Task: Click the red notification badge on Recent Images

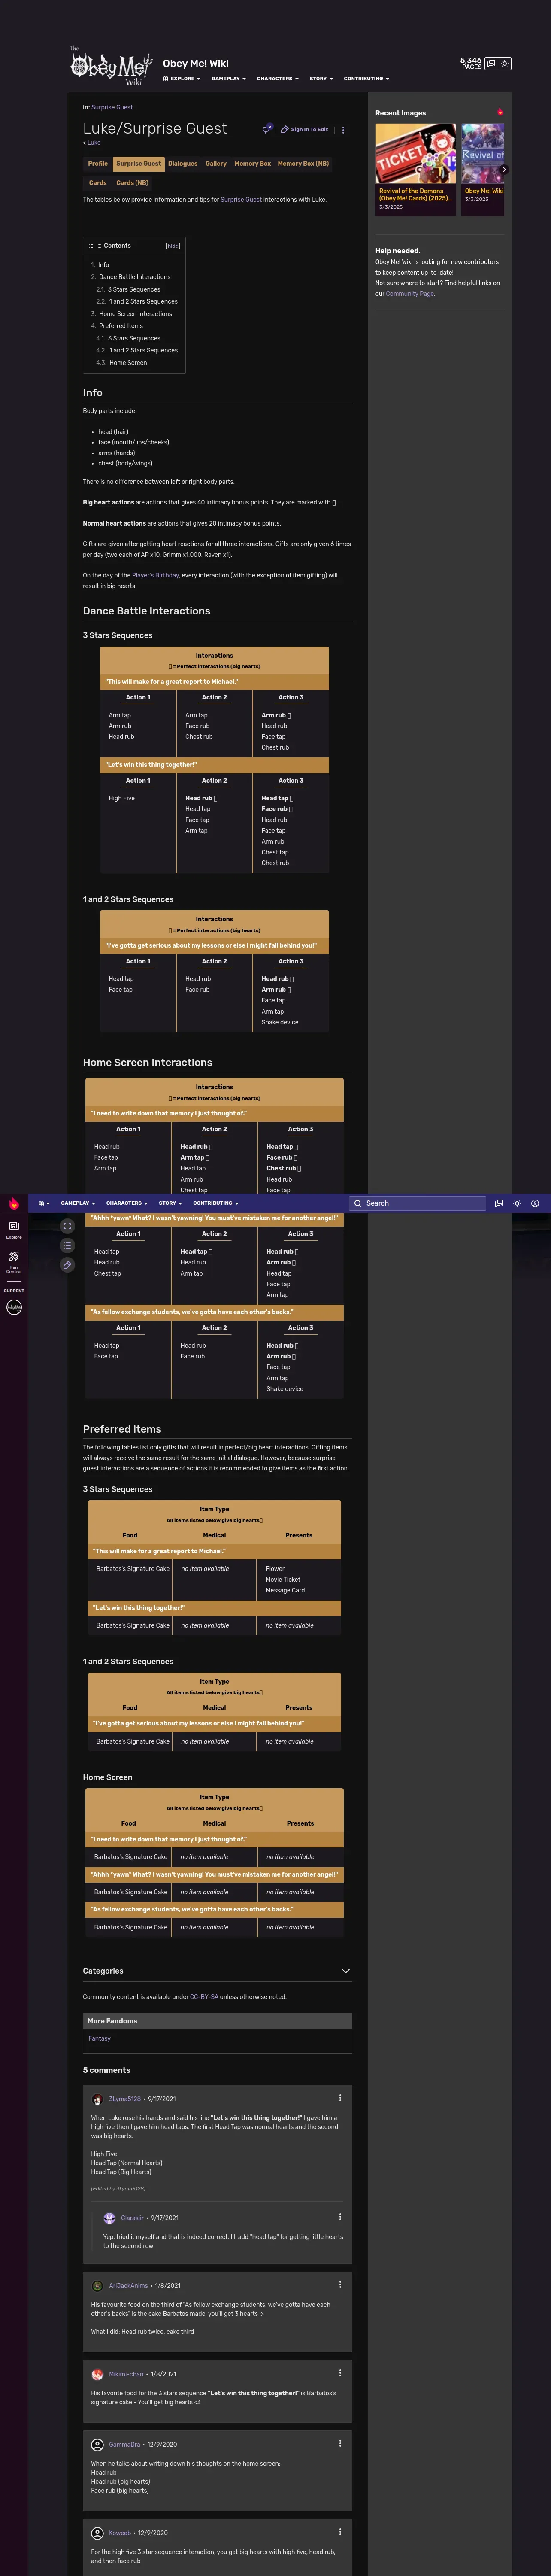Action: [500, 112]
